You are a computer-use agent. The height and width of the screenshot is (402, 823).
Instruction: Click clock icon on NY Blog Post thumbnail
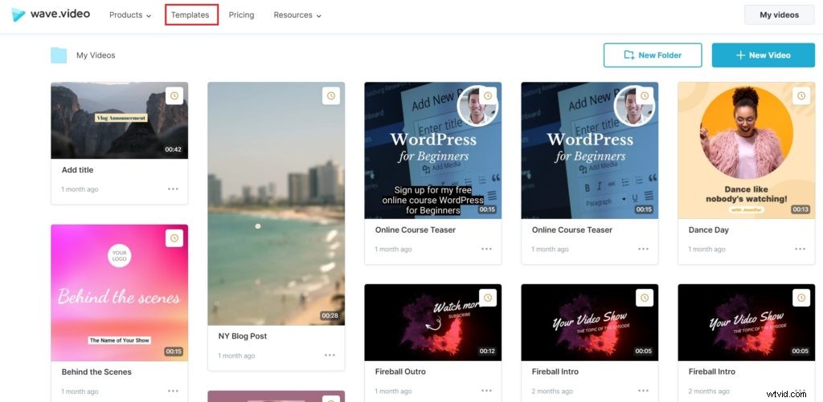click(x=330, y=96)
